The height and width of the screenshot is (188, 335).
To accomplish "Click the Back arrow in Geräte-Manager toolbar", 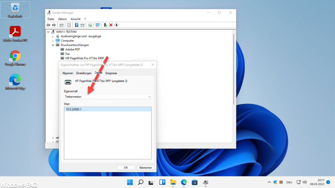I will 48,25.
